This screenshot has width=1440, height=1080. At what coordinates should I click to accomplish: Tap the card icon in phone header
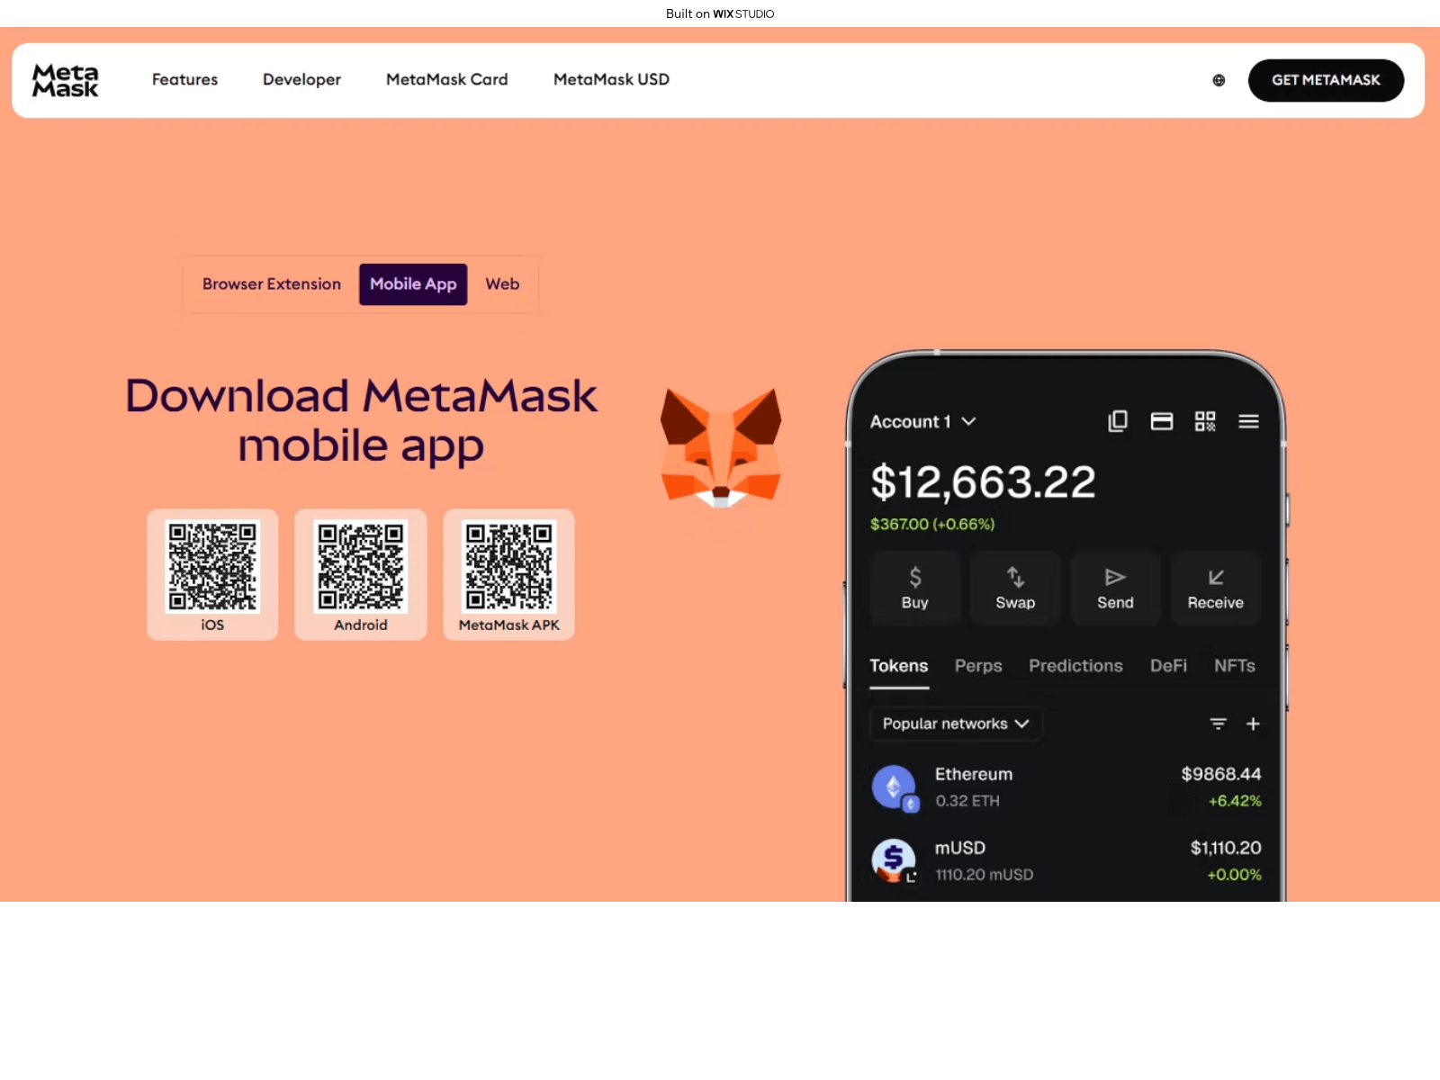point(1162,421)
